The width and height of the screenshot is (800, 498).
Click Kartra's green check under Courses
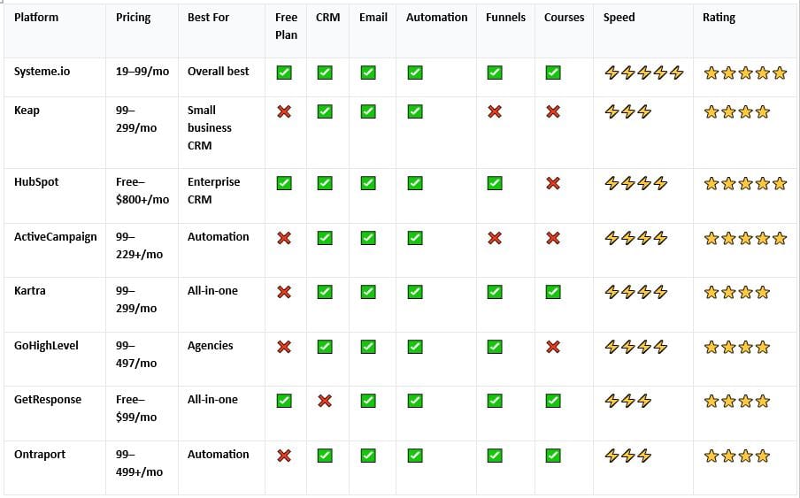pos(553,293)
